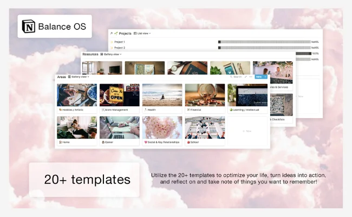The height and width of the screenshot is (217, 352).
Task: Click the + New card in Areas
Action: [247, 131]
